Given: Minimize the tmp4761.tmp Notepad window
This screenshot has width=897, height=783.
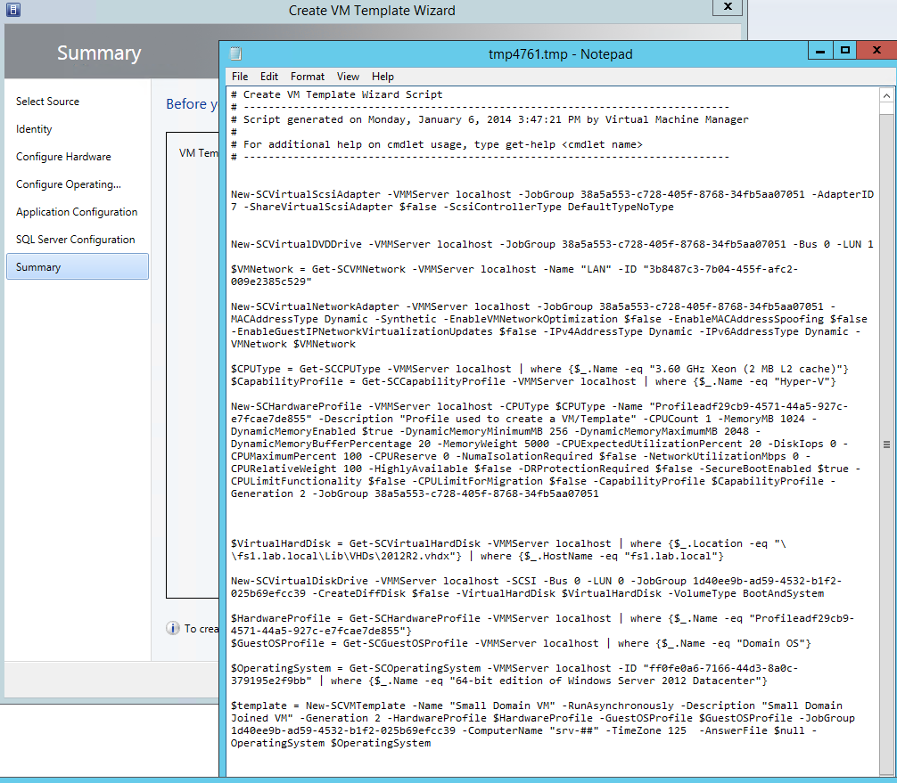Looking at the screenshot, I should pos(819,51).
